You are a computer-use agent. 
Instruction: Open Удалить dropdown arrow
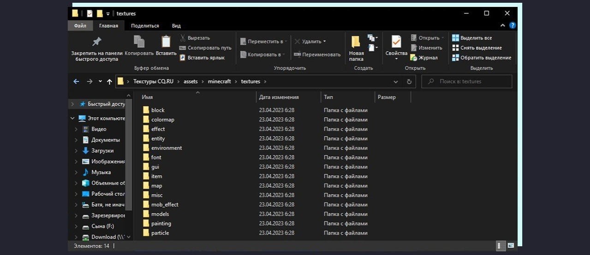pos(325,42)
